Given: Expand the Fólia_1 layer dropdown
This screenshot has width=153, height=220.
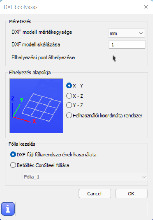Looking at the screenshot, I should point(85,177).
